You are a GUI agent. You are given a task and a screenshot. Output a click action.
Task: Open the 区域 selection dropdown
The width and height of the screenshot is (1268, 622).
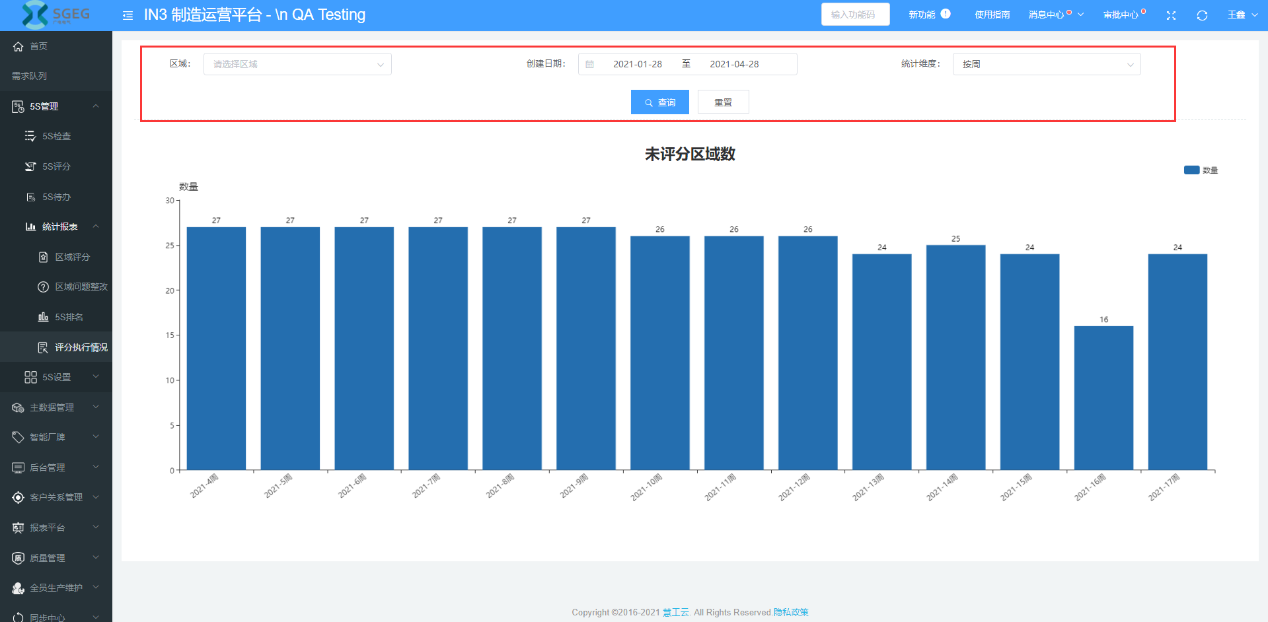click(x=297, y=64)
